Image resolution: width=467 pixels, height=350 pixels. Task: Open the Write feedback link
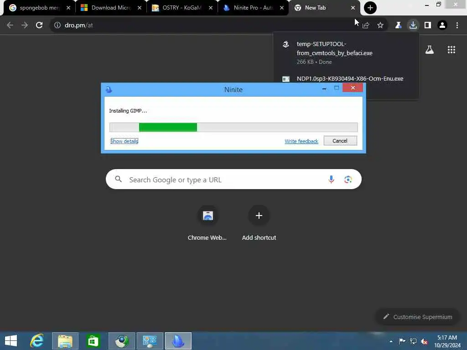click(x=301, y=141)
